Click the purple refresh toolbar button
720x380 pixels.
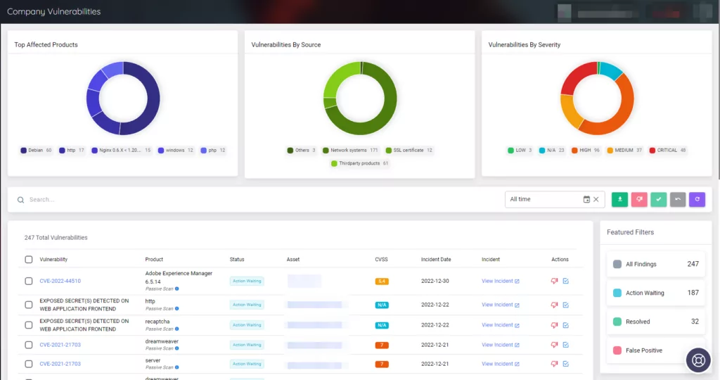(697, 199)
